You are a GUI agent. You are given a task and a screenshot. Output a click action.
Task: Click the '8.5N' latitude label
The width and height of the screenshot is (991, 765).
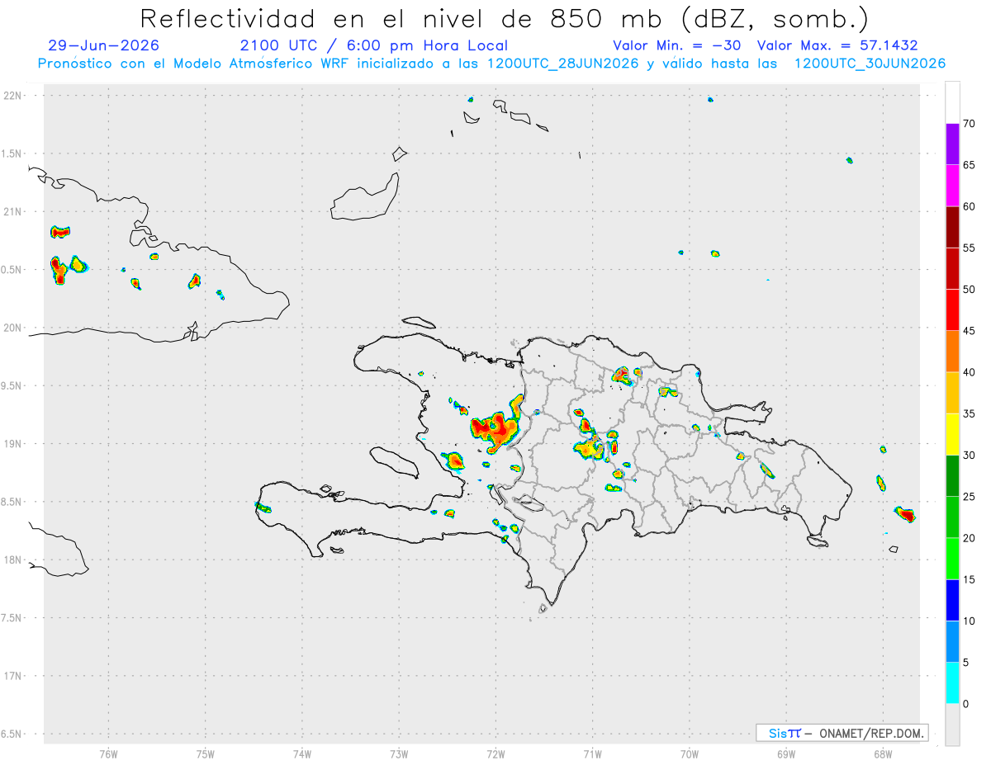point(12,502)
